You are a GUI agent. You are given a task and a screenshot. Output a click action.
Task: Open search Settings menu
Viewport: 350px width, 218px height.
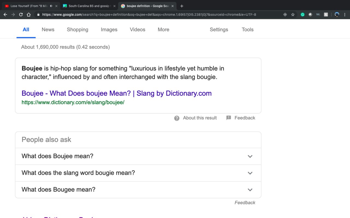pyautogui.click(x=219, y=29)
